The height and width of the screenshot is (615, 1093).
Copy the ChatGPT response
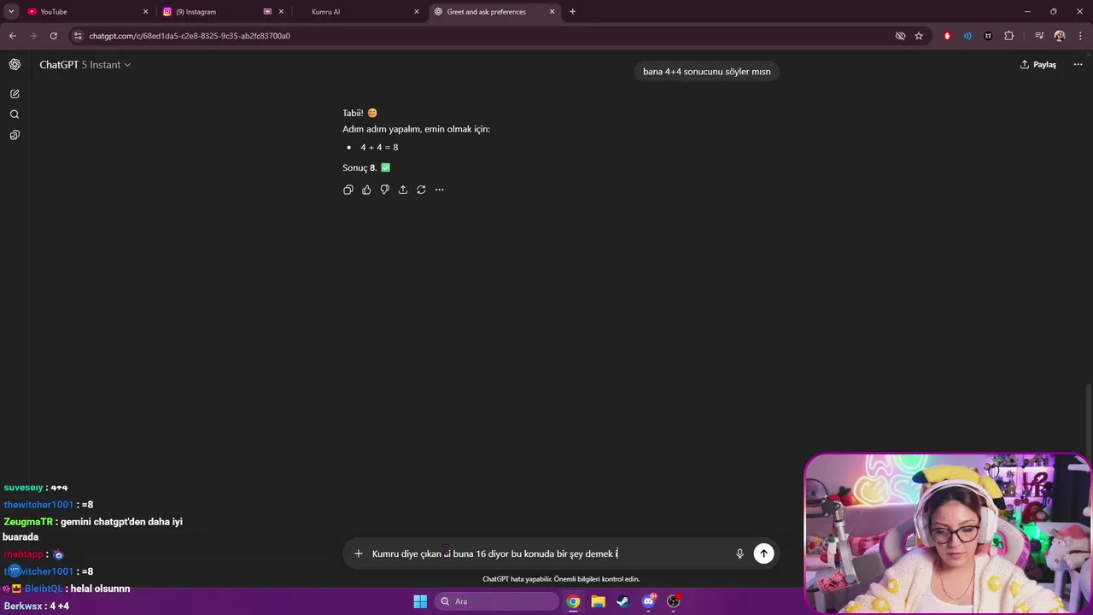click(348, 190)
